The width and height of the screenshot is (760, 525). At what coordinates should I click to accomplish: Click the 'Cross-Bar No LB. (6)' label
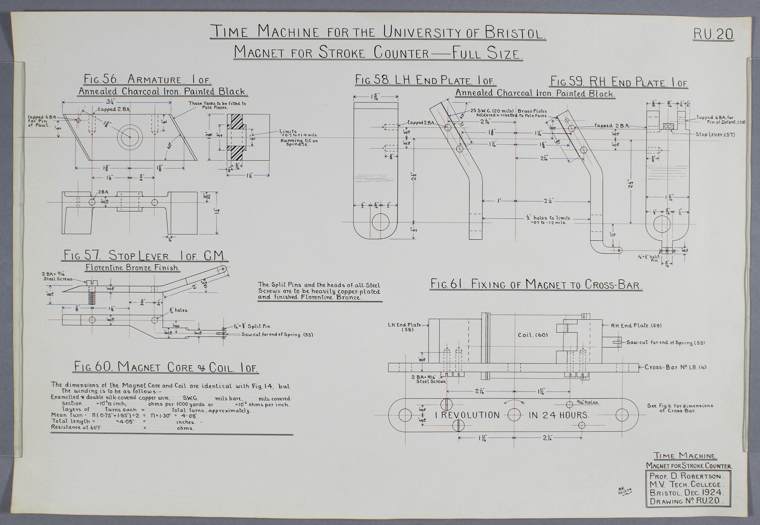(x=676, y=367)
